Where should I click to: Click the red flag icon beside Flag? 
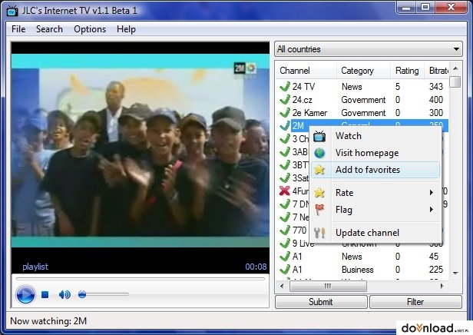click(319, 210)
